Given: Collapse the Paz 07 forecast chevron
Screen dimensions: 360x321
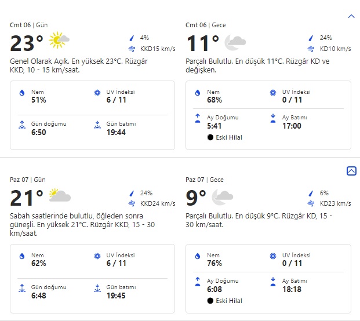Looking at the screenshot, I should coord(351,171).
